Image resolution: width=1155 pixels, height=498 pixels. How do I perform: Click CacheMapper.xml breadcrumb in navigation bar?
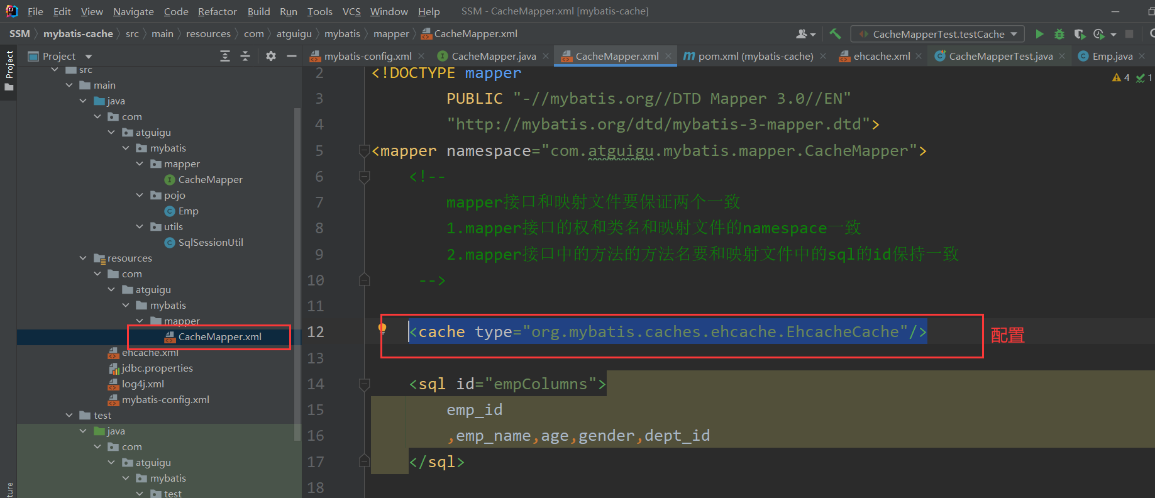[x=469, y=34]
